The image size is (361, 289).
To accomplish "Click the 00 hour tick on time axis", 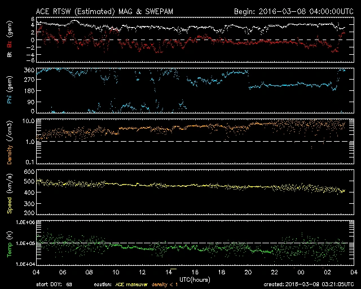I will [x=301, y=272].
